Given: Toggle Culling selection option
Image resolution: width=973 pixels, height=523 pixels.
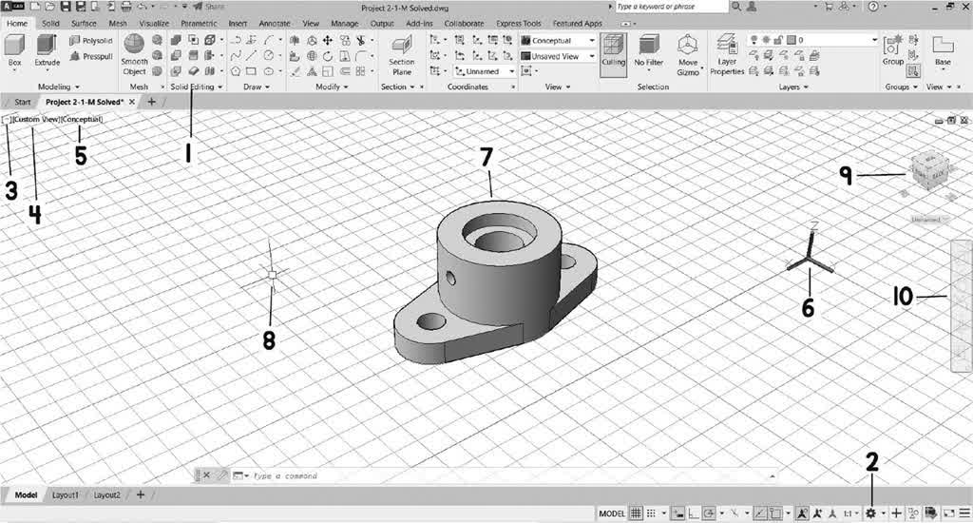Looking at the screenshot, I should click(613, 54).
